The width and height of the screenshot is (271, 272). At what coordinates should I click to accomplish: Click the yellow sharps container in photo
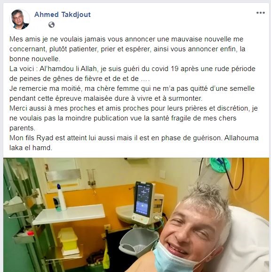[x=68, y=240]
